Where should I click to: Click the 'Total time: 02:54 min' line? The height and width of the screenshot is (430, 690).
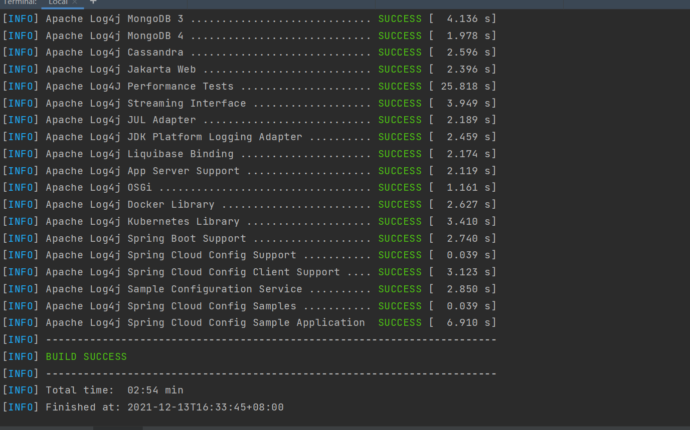(93, 390)
